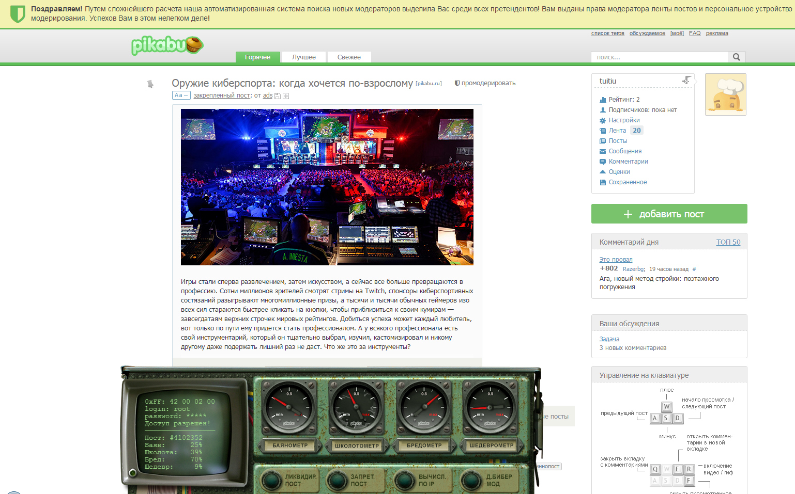The height and width of the screenshot is (494, 795).
Task: Click the Баянометр gauge dial
Action: [289, 408]
